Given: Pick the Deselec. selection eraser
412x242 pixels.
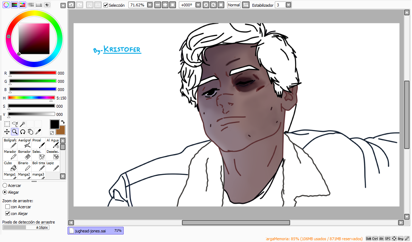Looking at the screenshot, I should pos(53,155).
